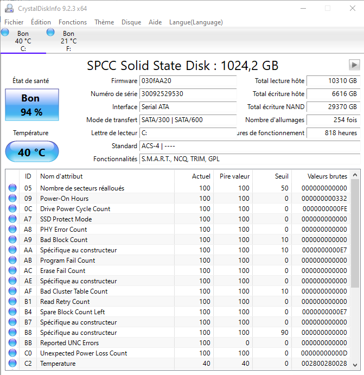Click the status orb for drive C:
This screenshot has height=375, width=364.
tap(5, 32)
